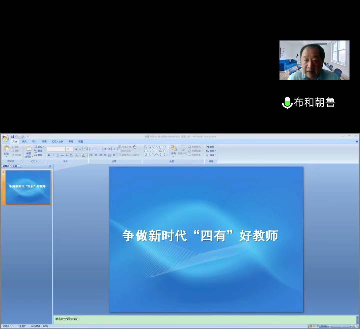This screenshot has width=360, height=329.
Task: Click the Paste (粘贴) clipboard icon
Action: [6, 149]
